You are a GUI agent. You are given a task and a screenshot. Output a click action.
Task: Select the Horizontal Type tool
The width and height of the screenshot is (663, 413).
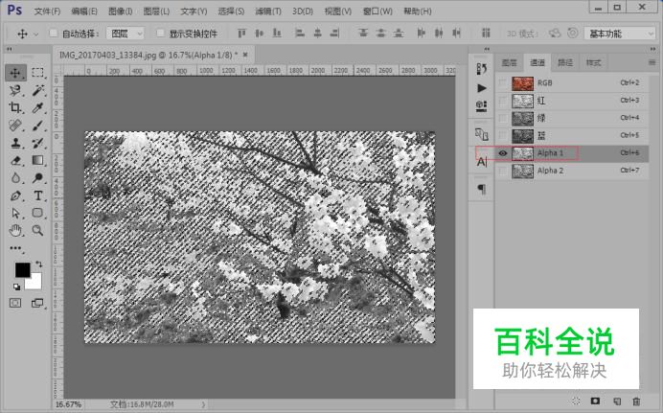[x=37, y=195]
